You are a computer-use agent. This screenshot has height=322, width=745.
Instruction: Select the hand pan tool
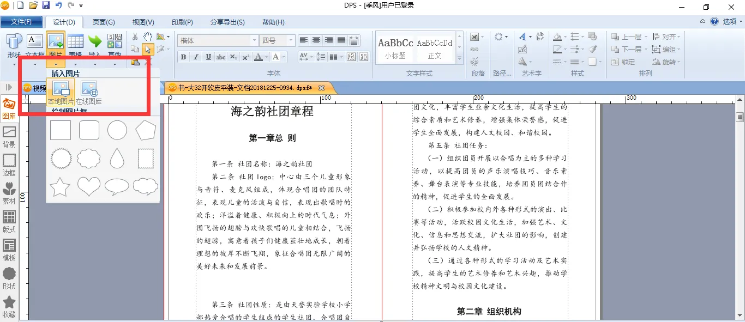tap(148, 37)
